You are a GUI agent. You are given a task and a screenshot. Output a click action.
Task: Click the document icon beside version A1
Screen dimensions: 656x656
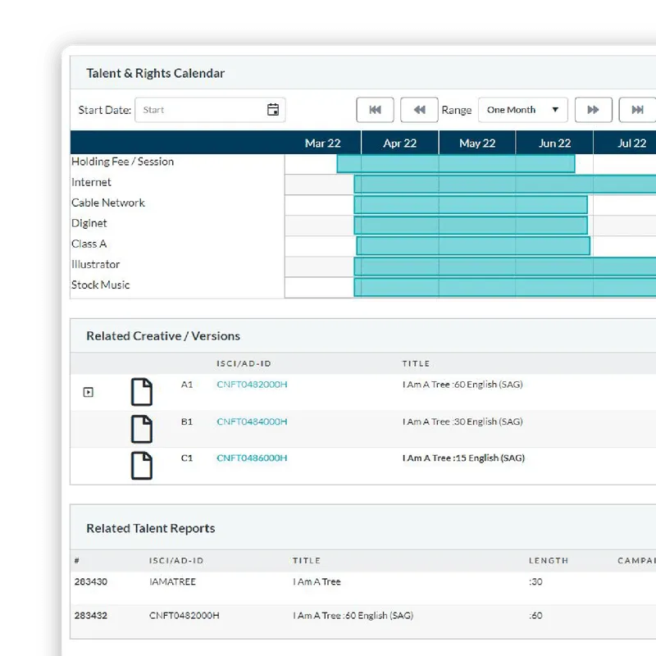coord(141,391)
